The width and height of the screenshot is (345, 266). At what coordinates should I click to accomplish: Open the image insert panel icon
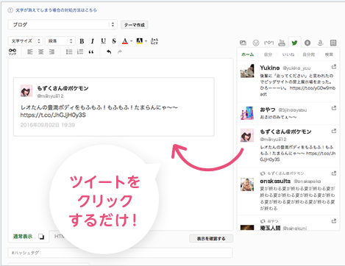(243, 43)
